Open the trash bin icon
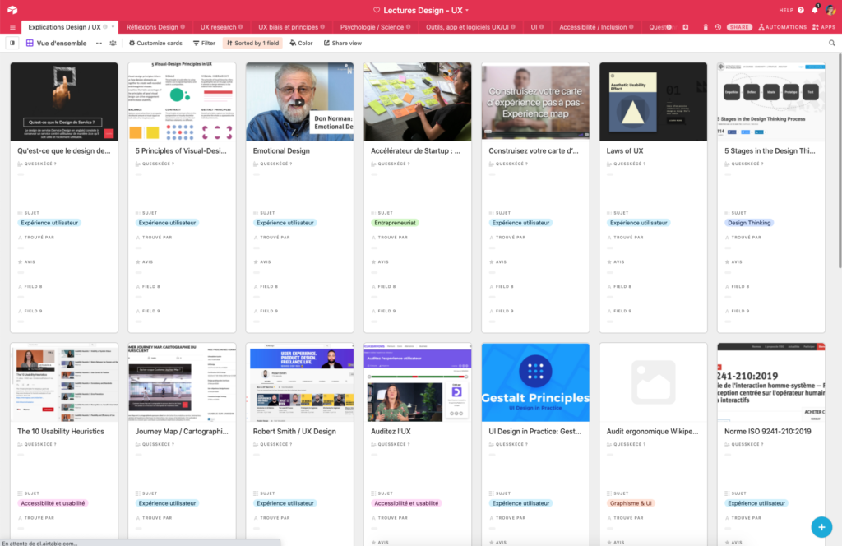Viewport: 842px width, 546px height. pyautogui.click(x=705, y=27)
